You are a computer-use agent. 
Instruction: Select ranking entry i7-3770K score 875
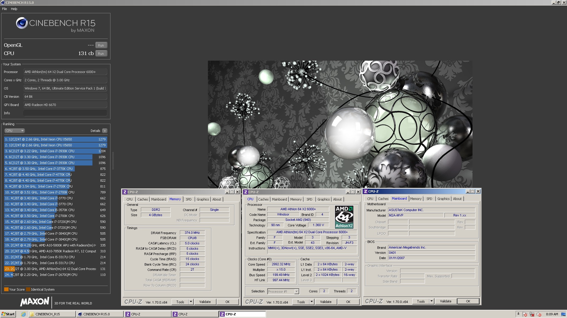[56, 169]
